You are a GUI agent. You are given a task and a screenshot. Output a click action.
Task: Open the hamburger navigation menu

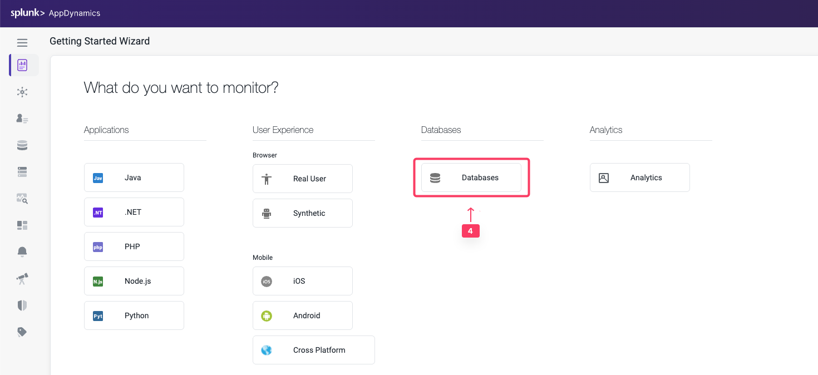22,43
